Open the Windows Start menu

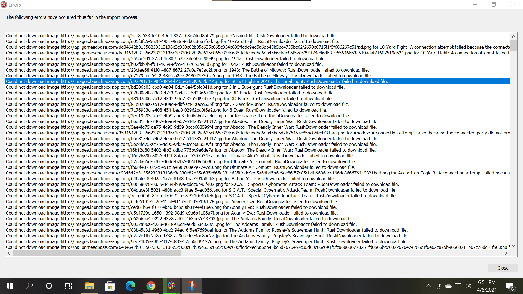10,286
